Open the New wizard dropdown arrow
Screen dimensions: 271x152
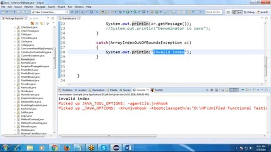pyautogui.click(x=7, y=12)
